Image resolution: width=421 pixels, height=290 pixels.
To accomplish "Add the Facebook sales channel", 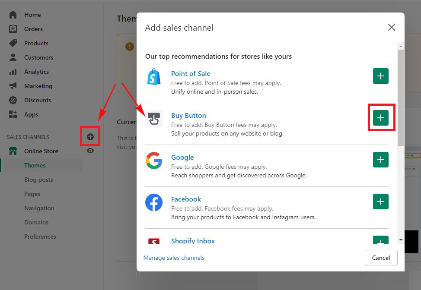I will (x=380, y=202).
